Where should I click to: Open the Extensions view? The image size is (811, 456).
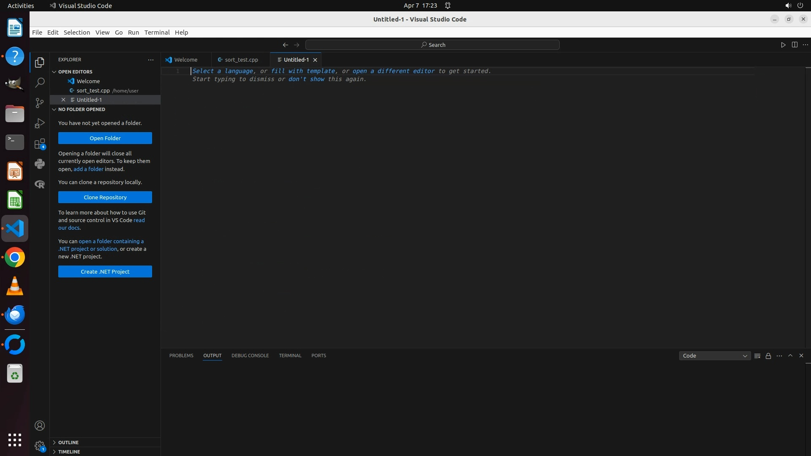[x=40, y=144]
